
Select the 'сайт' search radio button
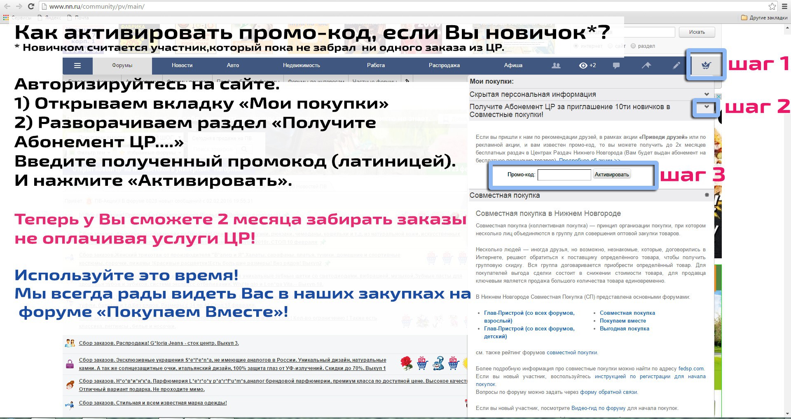[x=610, y=46]
